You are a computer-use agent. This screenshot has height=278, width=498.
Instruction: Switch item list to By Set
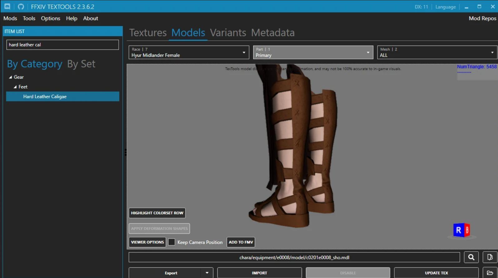[x=81, y=64]
